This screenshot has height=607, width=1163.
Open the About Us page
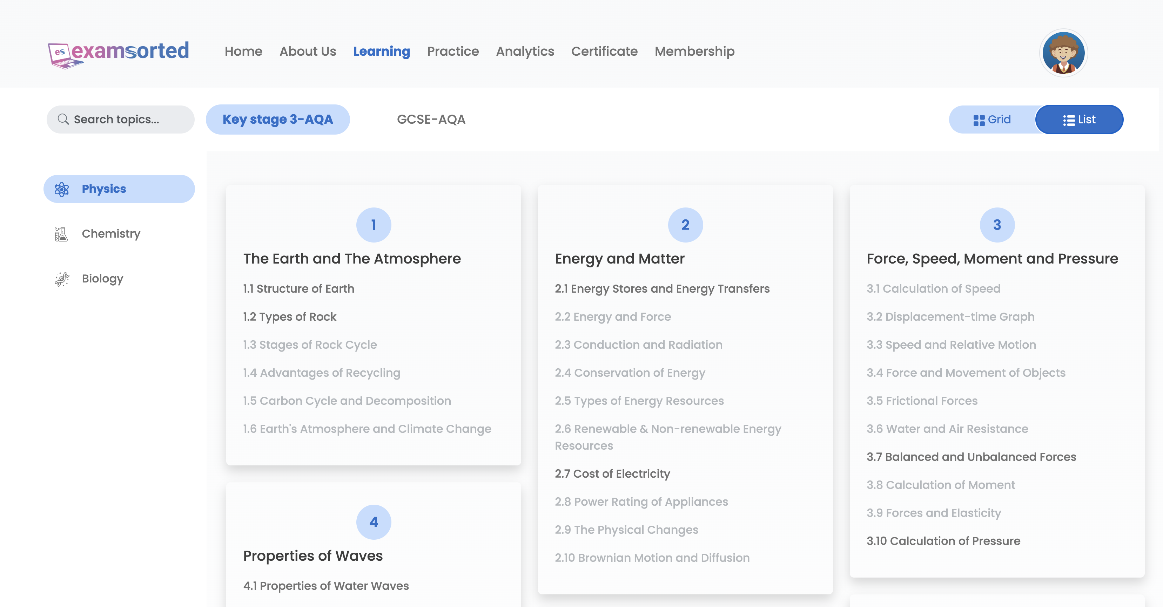pos(308,52)
